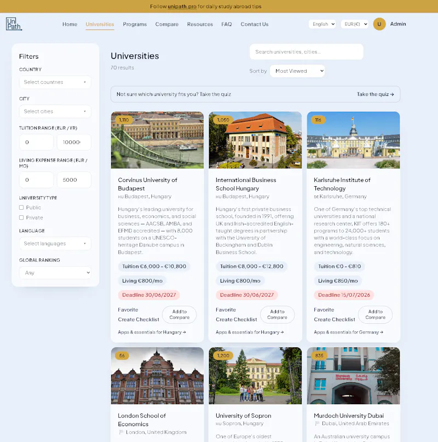The height and width of the screenshot is (442, 438).
Task: Open the International Business School Hungary photo
Action: [x=255, y=140]
